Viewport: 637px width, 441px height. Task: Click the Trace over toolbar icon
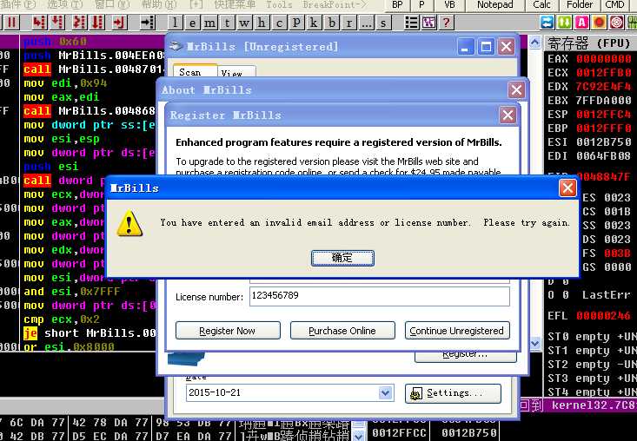point(97,23)
